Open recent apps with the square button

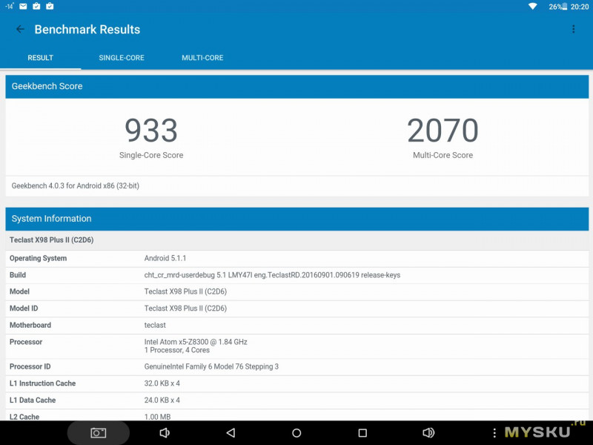coord(362,432)
